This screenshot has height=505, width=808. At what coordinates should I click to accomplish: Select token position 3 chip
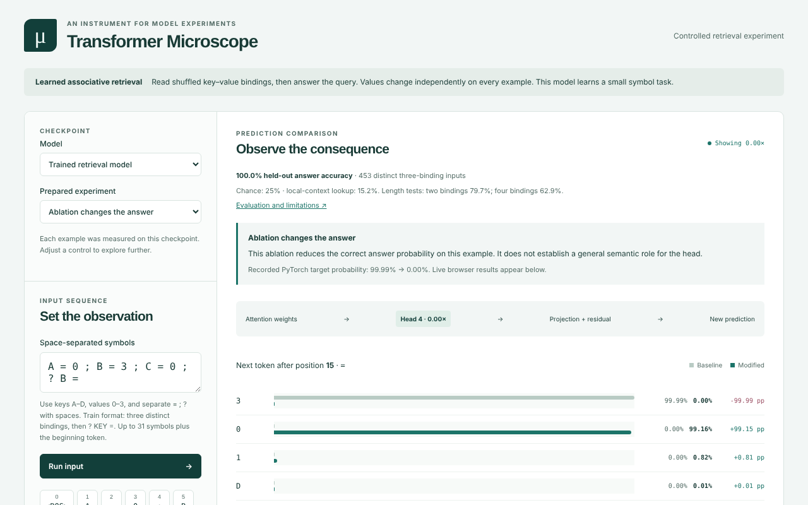pos(135,498)
